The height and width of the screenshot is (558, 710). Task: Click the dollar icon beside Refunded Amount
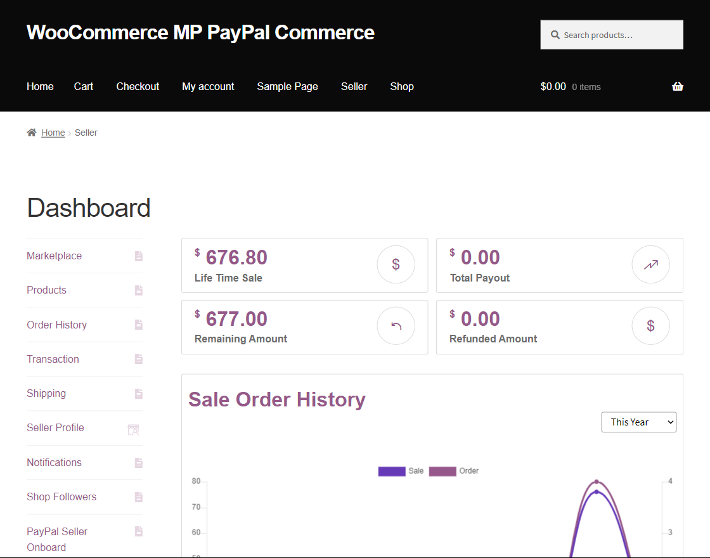click(650, 326)
